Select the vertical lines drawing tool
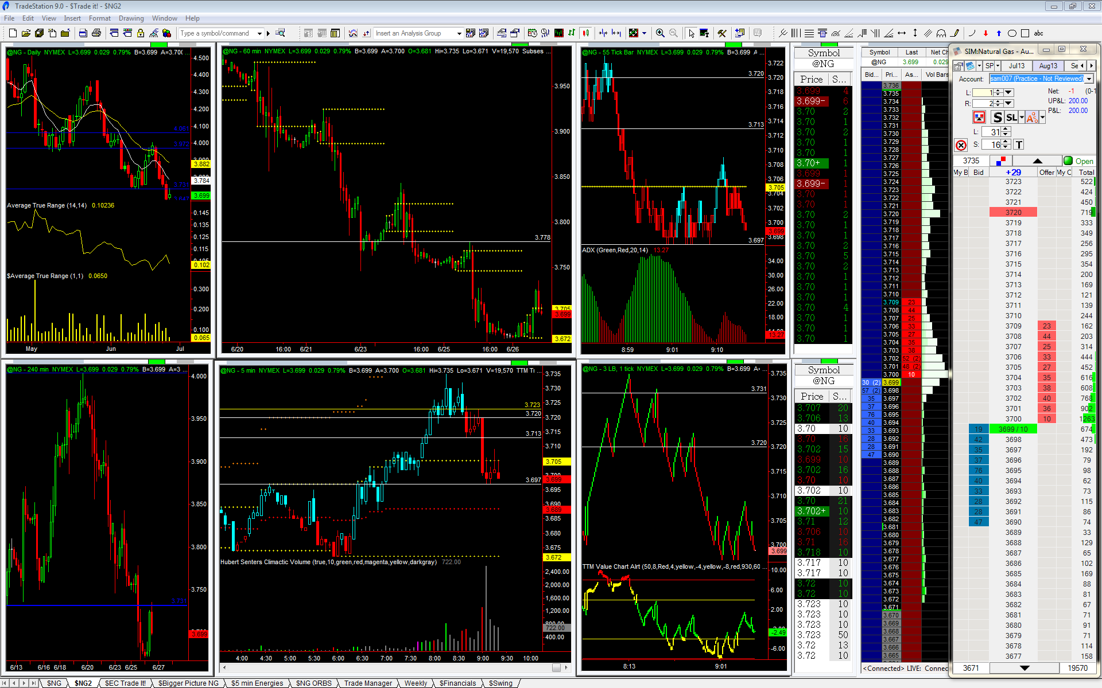The width and height of the screenshot is (1102, 688). point(796,33)
